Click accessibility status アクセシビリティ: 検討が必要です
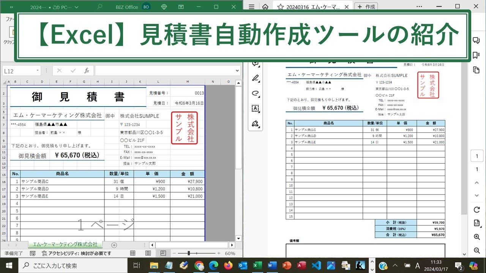The height and width of the screenshot is (273, 486). click(x=76, y=253)
